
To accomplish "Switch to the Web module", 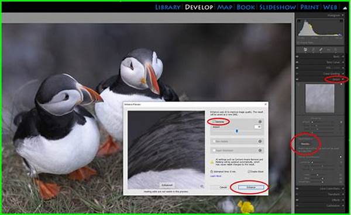I will [x=330, y=7].
